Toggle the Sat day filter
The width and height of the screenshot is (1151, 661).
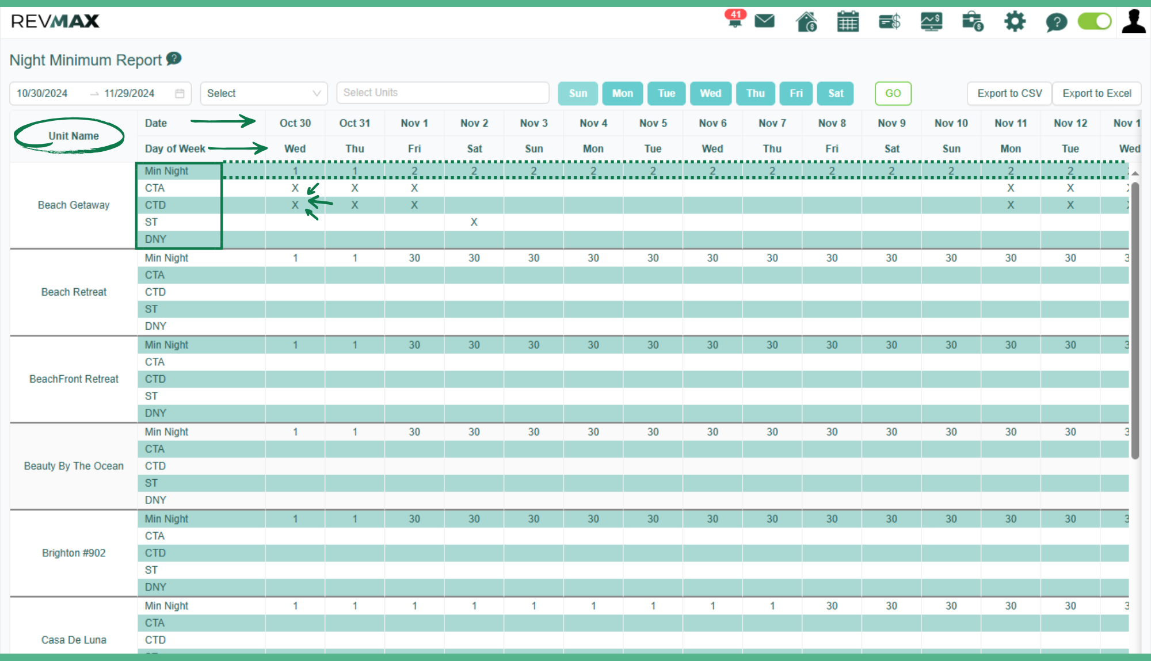click(835, 93)
